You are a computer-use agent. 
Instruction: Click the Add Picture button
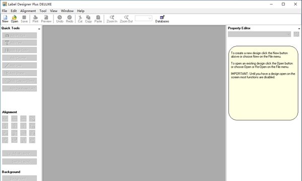(20, 36)
